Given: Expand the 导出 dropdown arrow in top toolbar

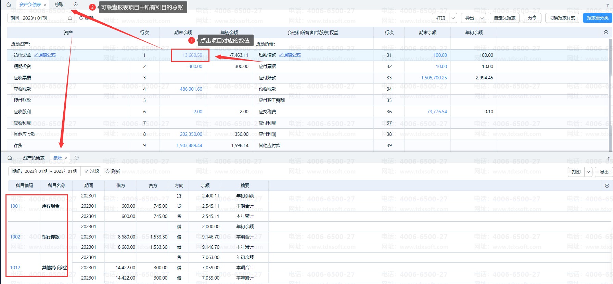Looking at the screenshot, I should click(x=482, y=18).
